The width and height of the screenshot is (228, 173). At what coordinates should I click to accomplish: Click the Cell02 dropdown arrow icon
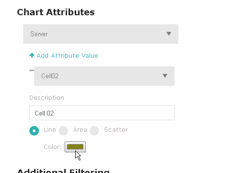click(x=165, y=76)
